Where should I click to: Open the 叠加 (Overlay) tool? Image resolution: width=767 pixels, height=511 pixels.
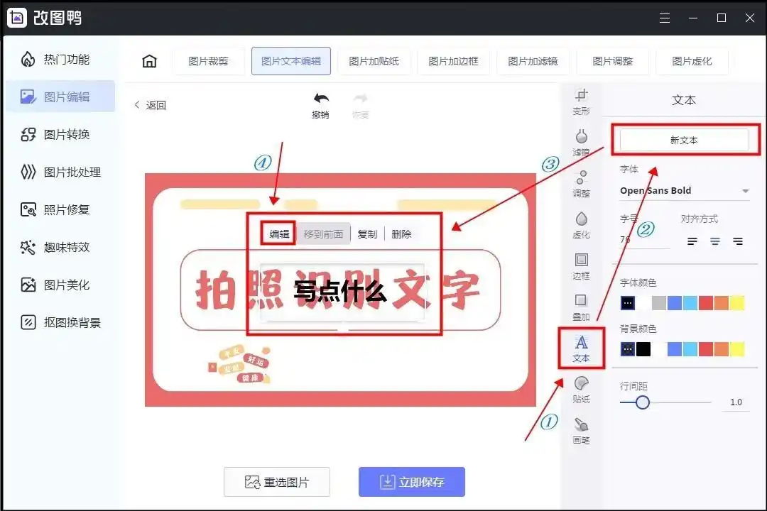[x=582, y=305]
